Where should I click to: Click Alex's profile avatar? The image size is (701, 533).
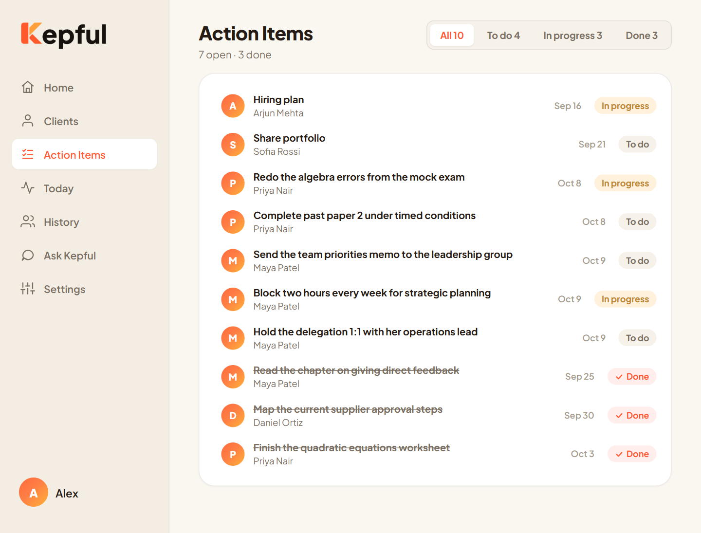tap(34, 493)
